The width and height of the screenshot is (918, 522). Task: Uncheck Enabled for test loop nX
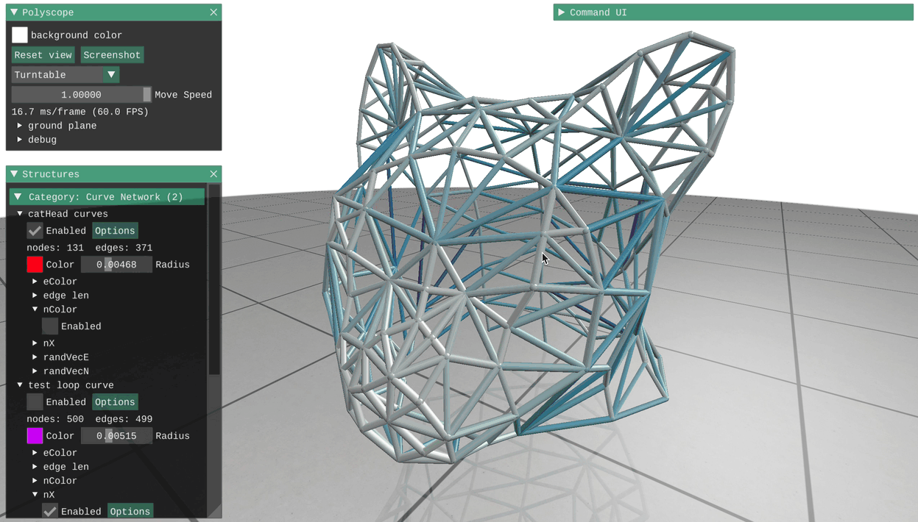[x=50, y=511]
